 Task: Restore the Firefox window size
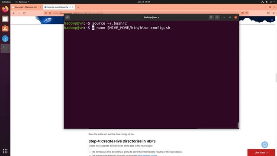[x=270, y=7]
